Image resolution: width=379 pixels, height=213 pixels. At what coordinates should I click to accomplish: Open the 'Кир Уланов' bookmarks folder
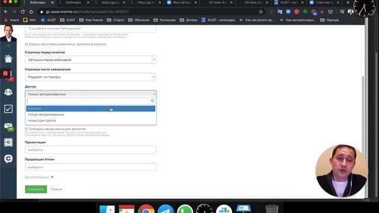click(x=91, y=20)
